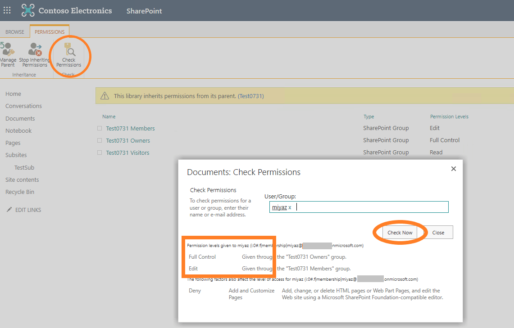Click the Contoso Electronics logo icon
This screenshot has height=328, width=514.
pos(28,10)
